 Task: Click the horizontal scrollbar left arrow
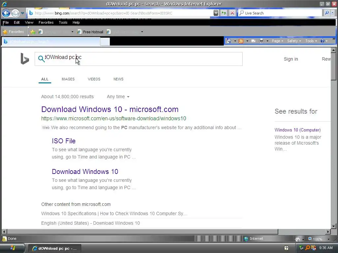4,232
